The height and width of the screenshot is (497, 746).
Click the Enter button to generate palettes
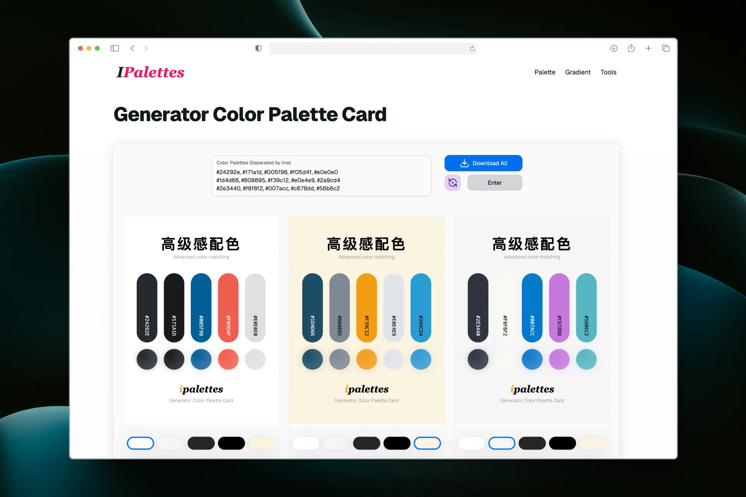(x=493, y=182)
